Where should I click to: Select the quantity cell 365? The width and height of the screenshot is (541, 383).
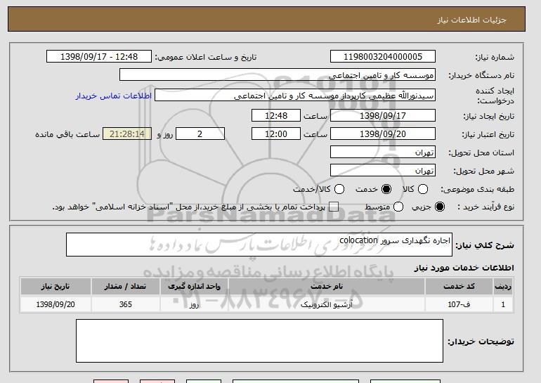coord(125,304)
